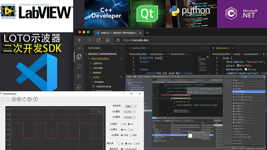
Task: Open the Explorer panel more actions ellipsis
Action: pos(121,48)
